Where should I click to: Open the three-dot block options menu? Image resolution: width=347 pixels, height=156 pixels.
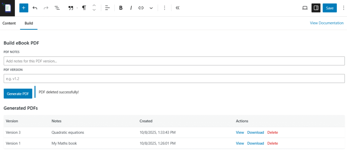pos(165,8)
